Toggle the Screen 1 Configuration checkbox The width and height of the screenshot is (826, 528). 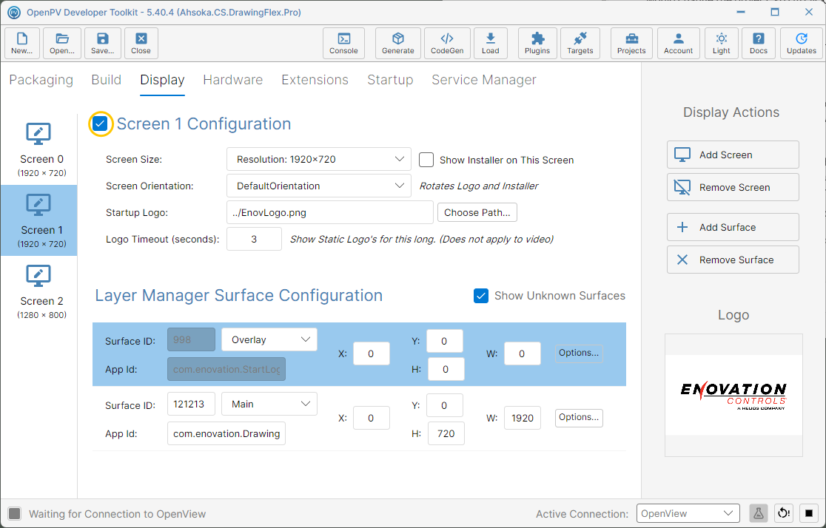[100, 124]
